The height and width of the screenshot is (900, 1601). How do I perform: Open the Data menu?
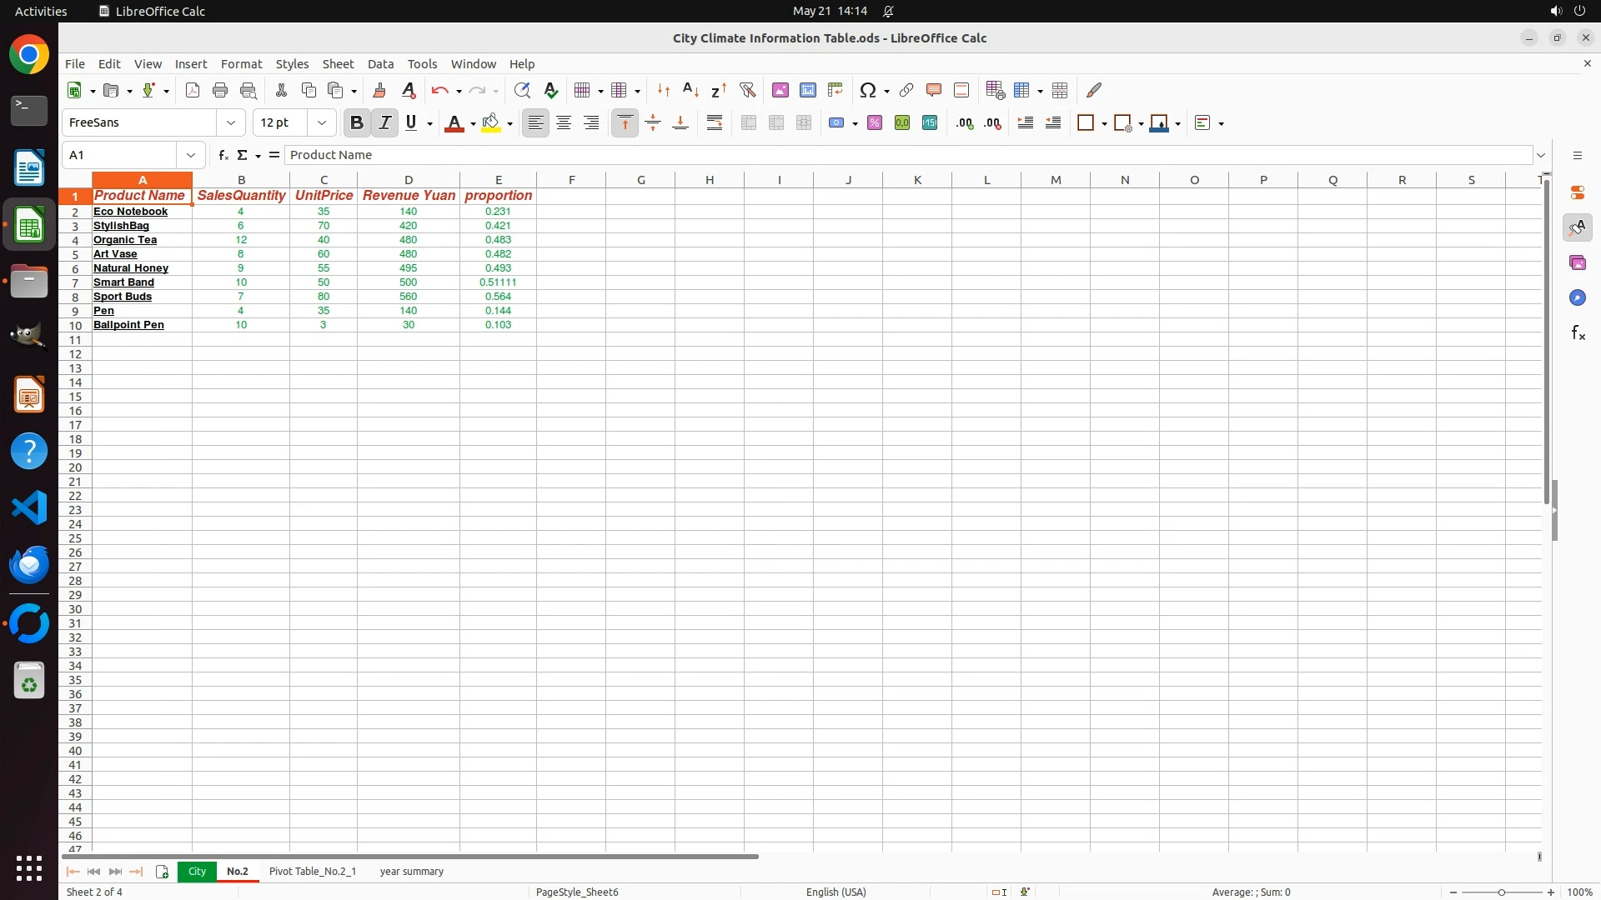click(x=380, y=64)
